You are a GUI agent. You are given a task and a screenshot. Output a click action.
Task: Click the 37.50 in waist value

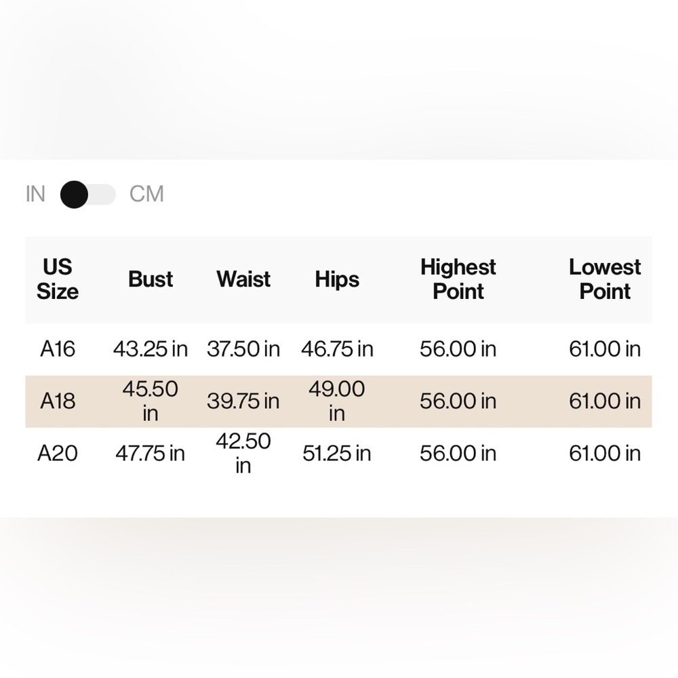tap(243, 349)
